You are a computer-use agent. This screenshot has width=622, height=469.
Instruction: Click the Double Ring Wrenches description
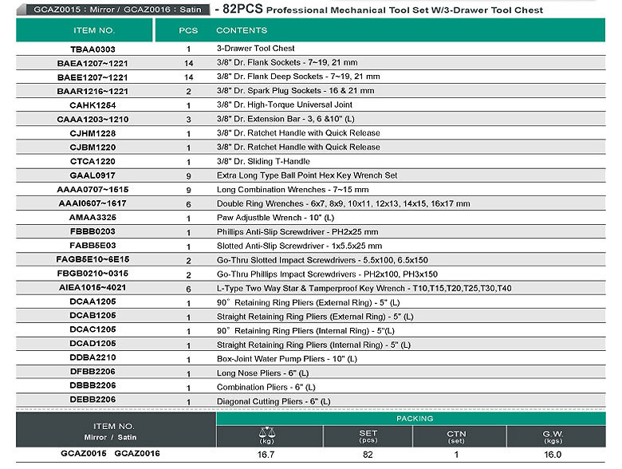point(343,203)
